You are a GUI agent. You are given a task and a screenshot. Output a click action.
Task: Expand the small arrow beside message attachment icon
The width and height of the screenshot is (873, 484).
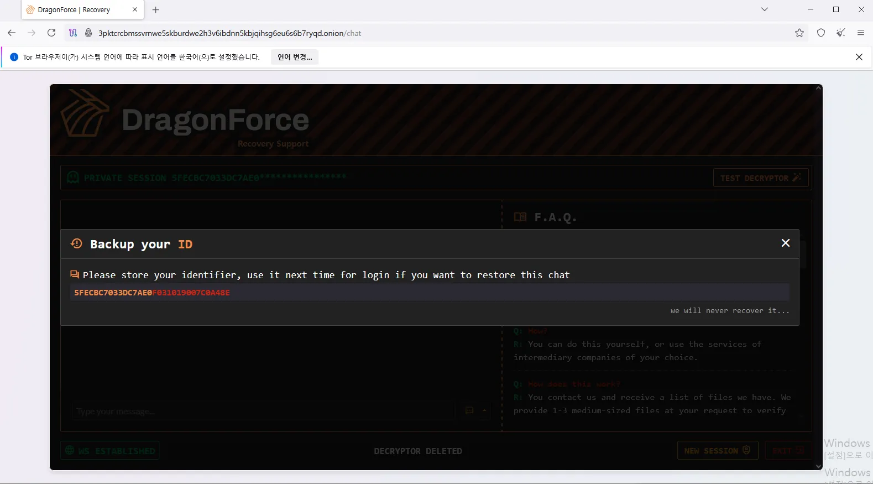484,410
